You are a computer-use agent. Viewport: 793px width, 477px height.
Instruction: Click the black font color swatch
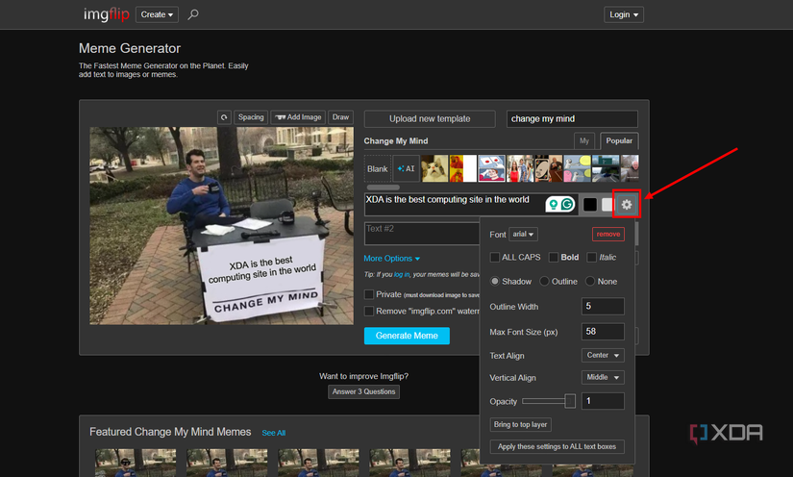click(x=589, y=204)
